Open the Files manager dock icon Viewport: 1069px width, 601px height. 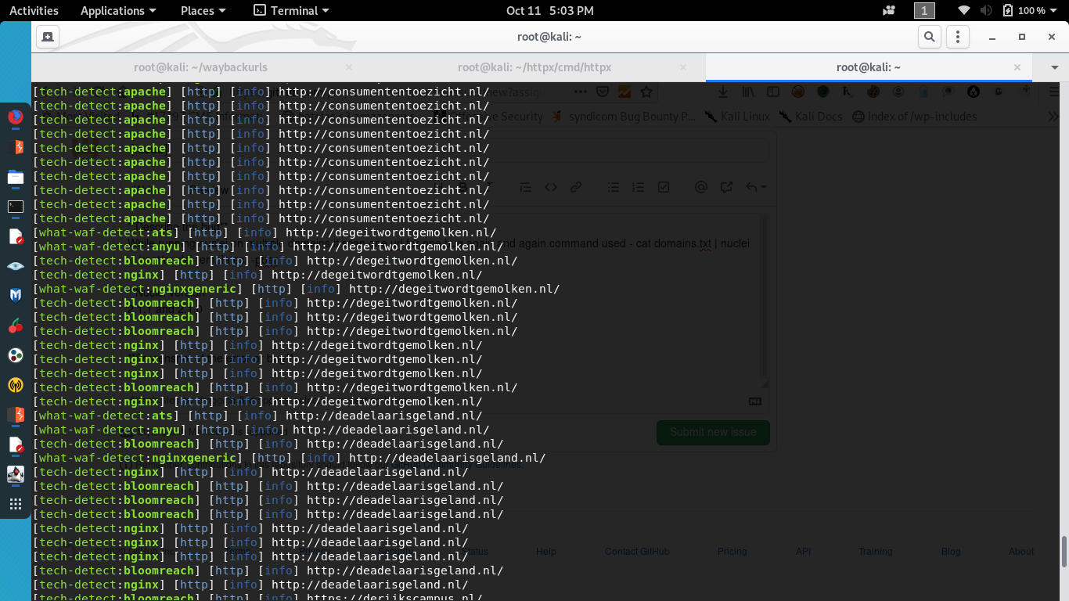point(16,177)
